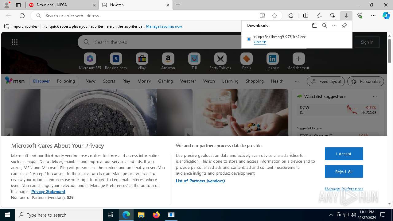393x221 pixels.
Task: Click Open file link for download
Action: [260, 42]
